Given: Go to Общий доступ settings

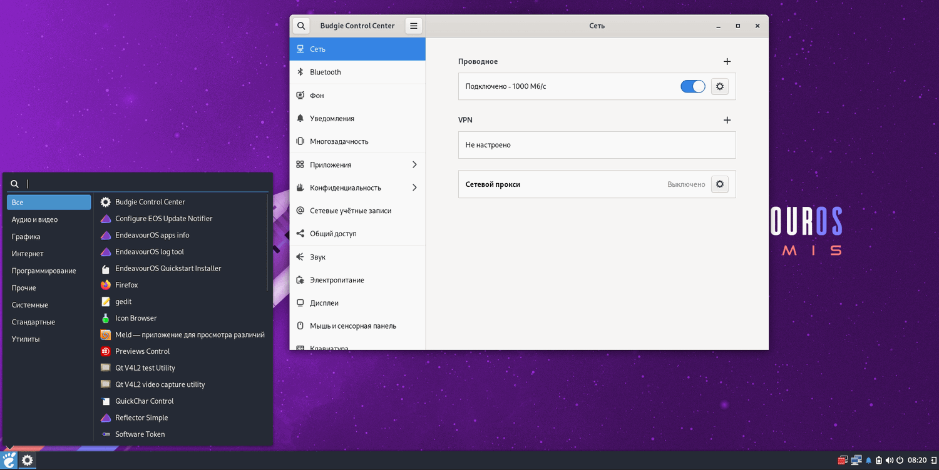Looking at the screenshot, I should pyautogui.click(x=357, y=234).
